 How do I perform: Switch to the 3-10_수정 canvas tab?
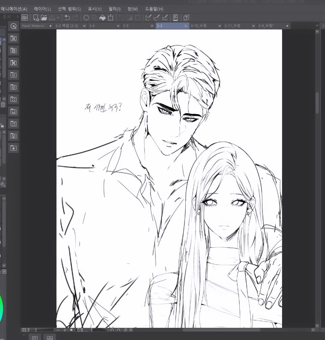[199, 26]
